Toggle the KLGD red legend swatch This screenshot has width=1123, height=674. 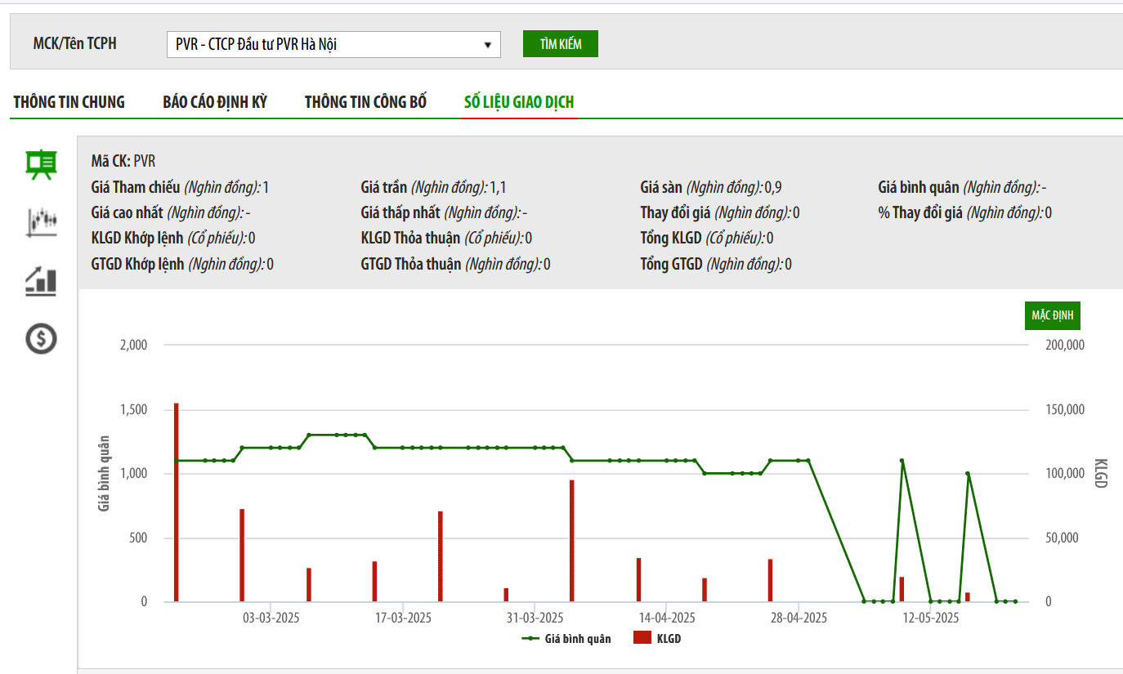642,639
